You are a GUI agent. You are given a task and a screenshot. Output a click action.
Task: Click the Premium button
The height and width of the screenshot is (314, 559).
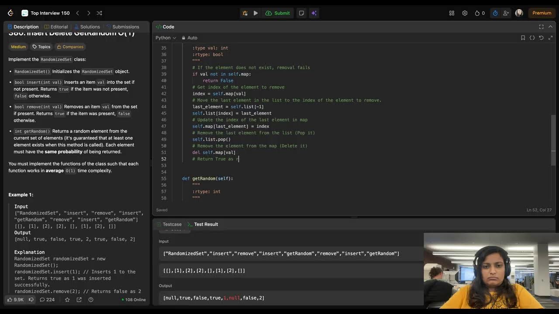point(542,13)
